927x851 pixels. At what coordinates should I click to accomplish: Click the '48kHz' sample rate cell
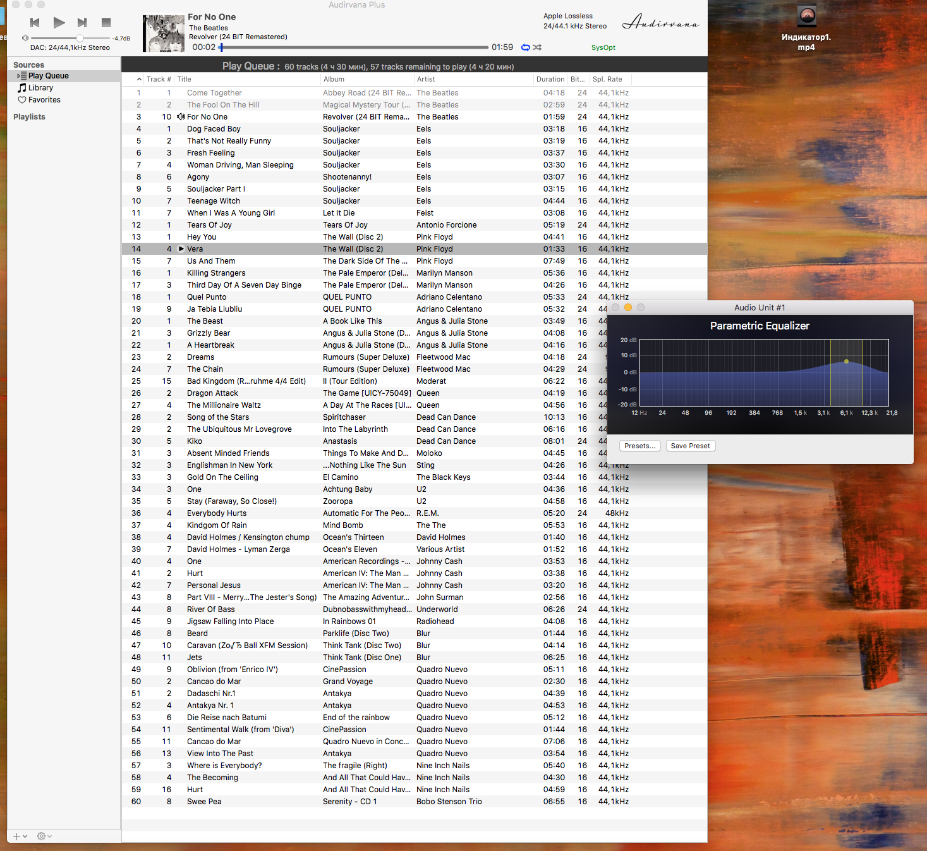[617, 513]
